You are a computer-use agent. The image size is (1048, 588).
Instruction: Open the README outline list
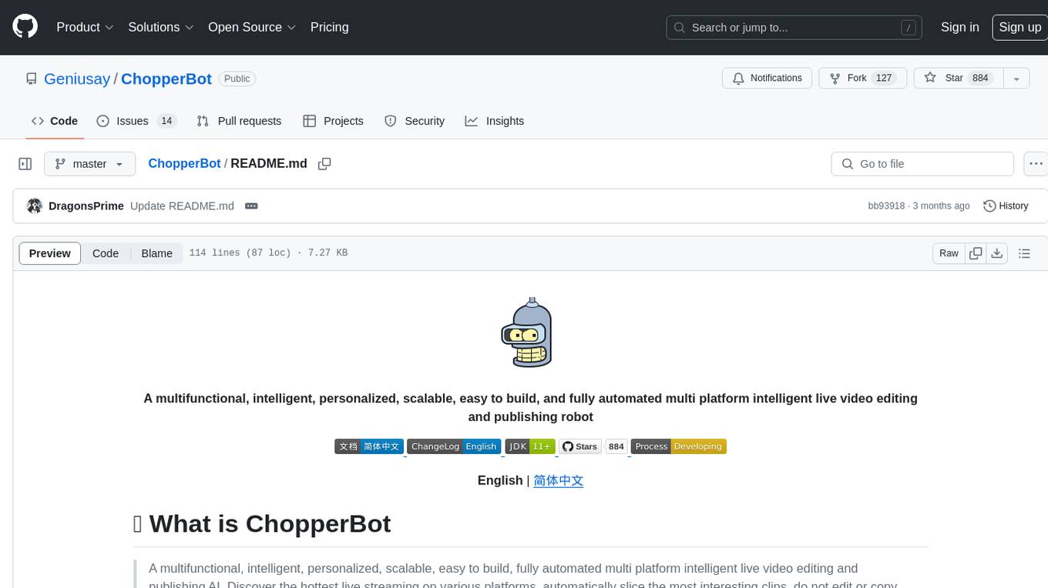(1024, 253)
